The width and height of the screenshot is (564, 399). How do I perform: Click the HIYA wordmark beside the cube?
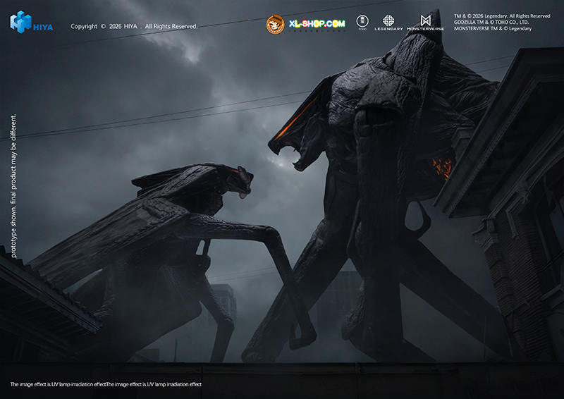click(43, 27)
